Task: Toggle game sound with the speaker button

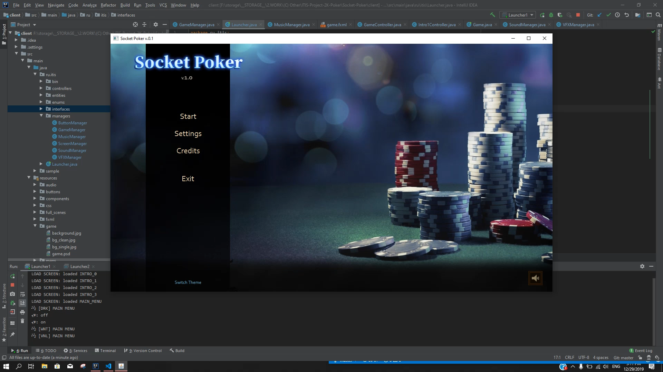Action: [x=535, y=278]
